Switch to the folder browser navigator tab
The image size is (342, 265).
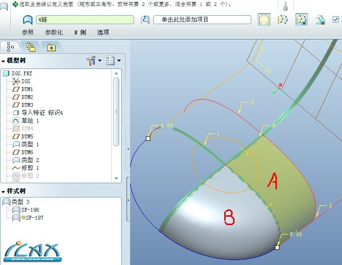pyautogui.click(x=31, y=47)
